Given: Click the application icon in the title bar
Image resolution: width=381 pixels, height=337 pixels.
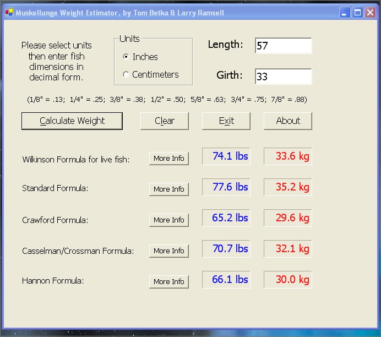Looking at the screenshot, I should 9,13.
